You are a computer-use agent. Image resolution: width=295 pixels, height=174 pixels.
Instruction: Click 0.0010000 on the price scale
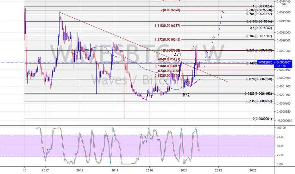point(284,40)
